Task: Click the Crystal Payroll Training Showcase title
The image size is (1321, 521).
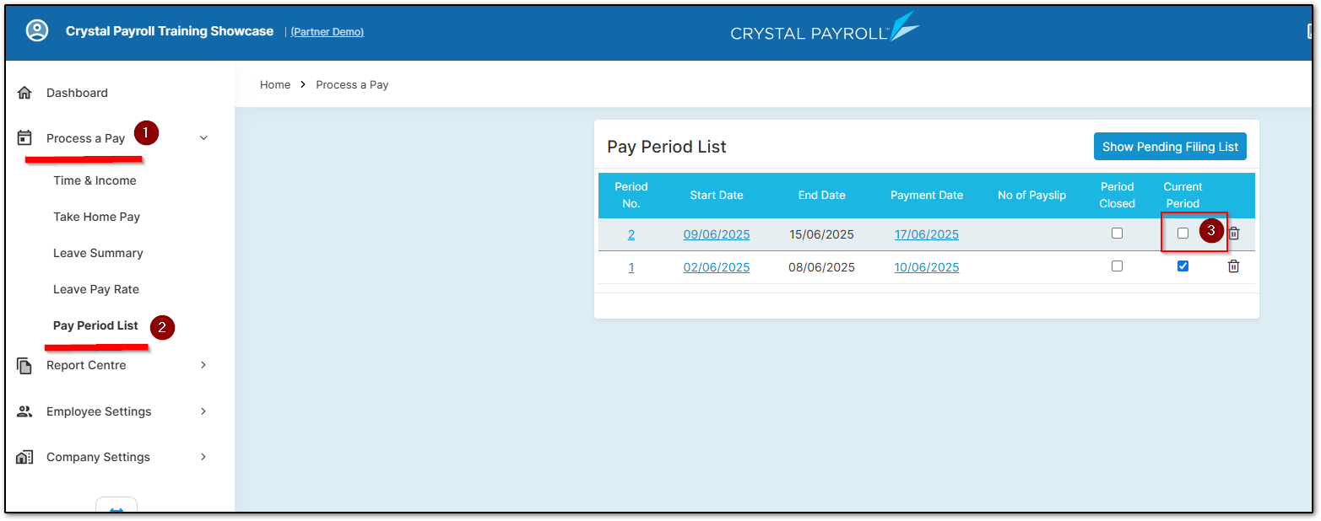Action: coord(170,31)
